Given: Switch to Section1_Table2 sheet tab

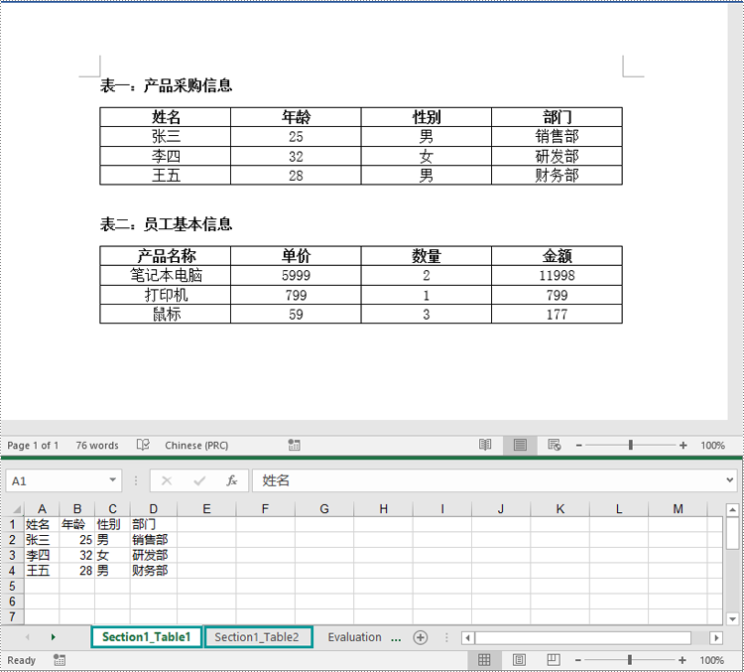Looking at the screenshot, I should (257, 637).
